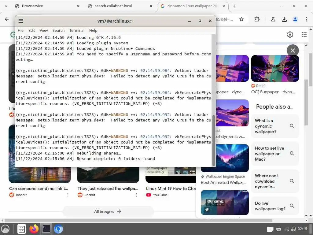Click the browser page horizontal scrollbar
Viewport: 313px width, 235px height.
pos(138,220)
